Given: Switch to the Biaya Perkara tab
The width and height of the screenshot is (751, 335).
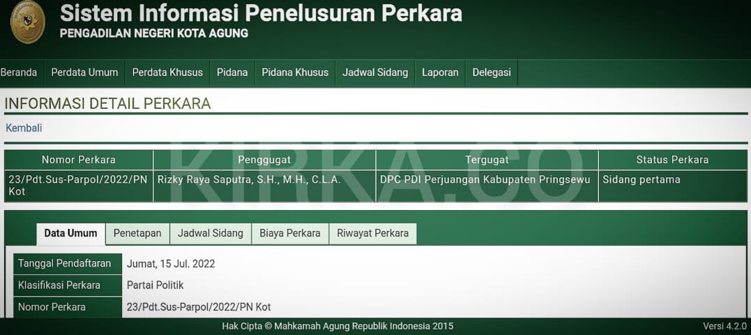Looking at the screenshot, I should click(290, 234).
